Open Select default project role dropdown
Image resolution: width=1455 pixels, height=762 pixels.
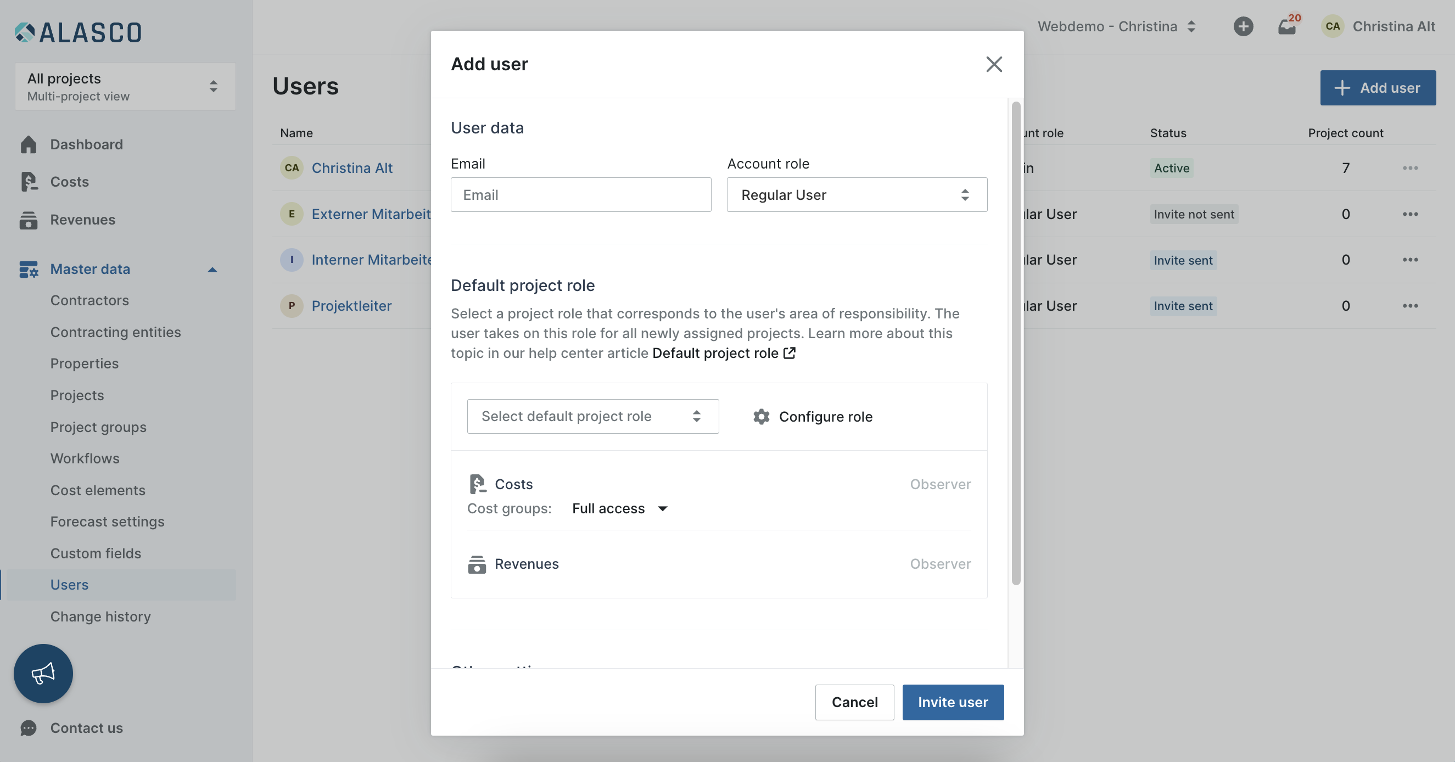tap(592, 417)
